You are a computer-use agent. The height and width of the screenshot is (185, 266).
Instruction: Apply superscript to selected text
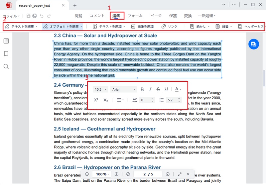tap(96, 100)
